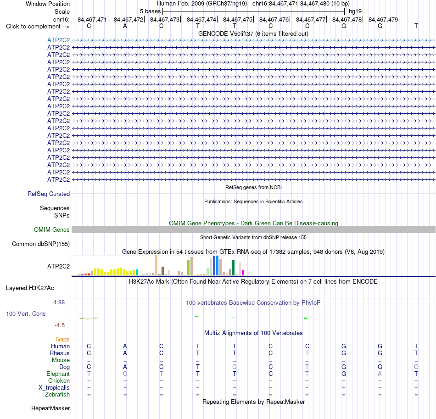This screenshot has height=419, width=436.
Task: Click the dark green bar in GTEx chart
Action: (233, 268)
